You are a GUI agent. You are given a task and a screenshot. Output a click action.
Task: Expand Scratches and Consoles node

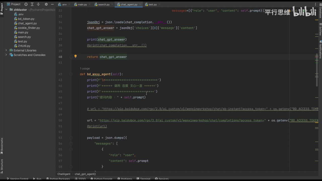tap(6, 55)
